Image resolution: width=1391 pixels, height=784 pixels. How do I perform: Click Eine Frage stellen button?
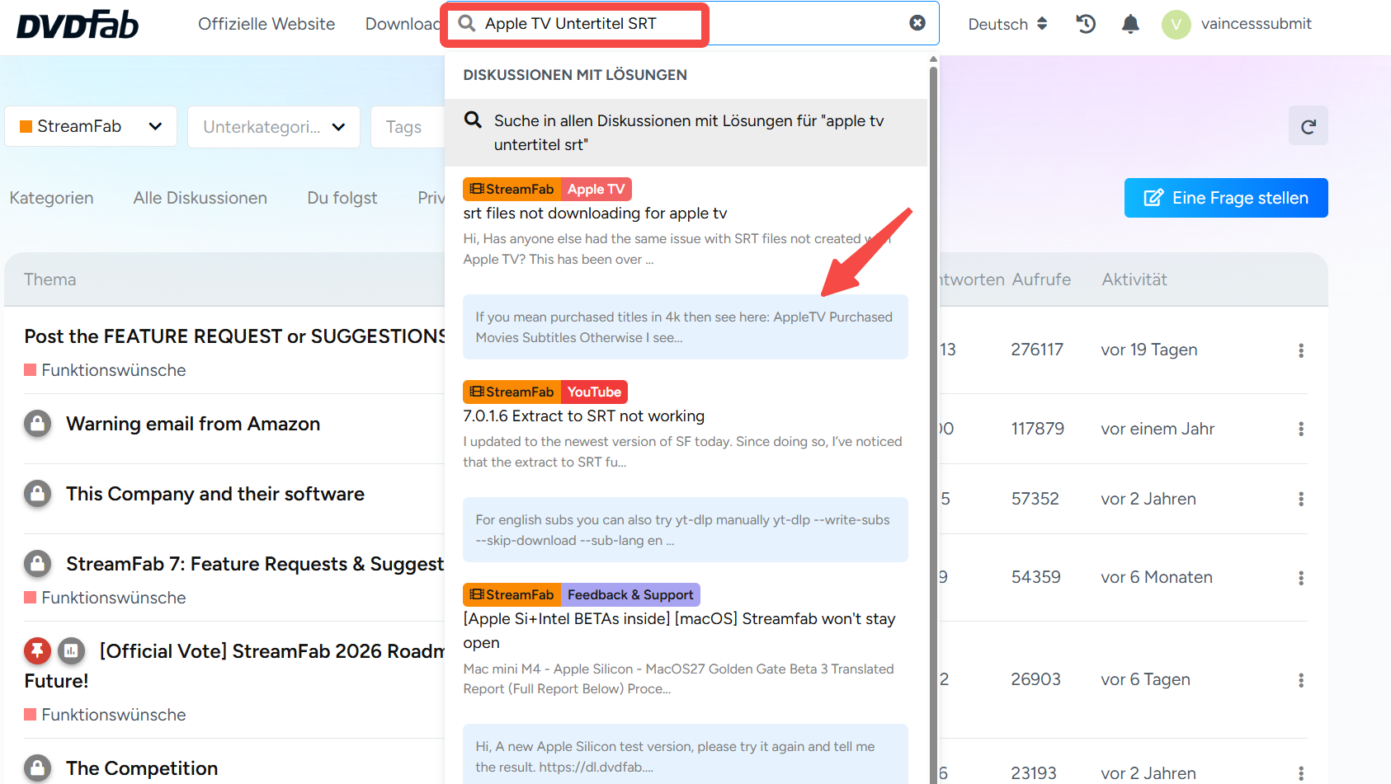pos(1226,198)
